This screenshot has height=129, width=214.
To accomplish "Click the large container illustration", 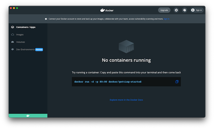I will tap(126, 47).
